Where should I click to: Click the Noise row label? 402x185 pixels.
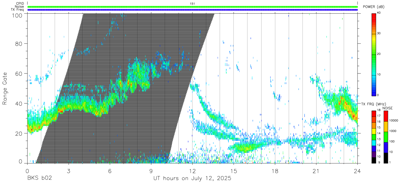click(x=20, y=7)
